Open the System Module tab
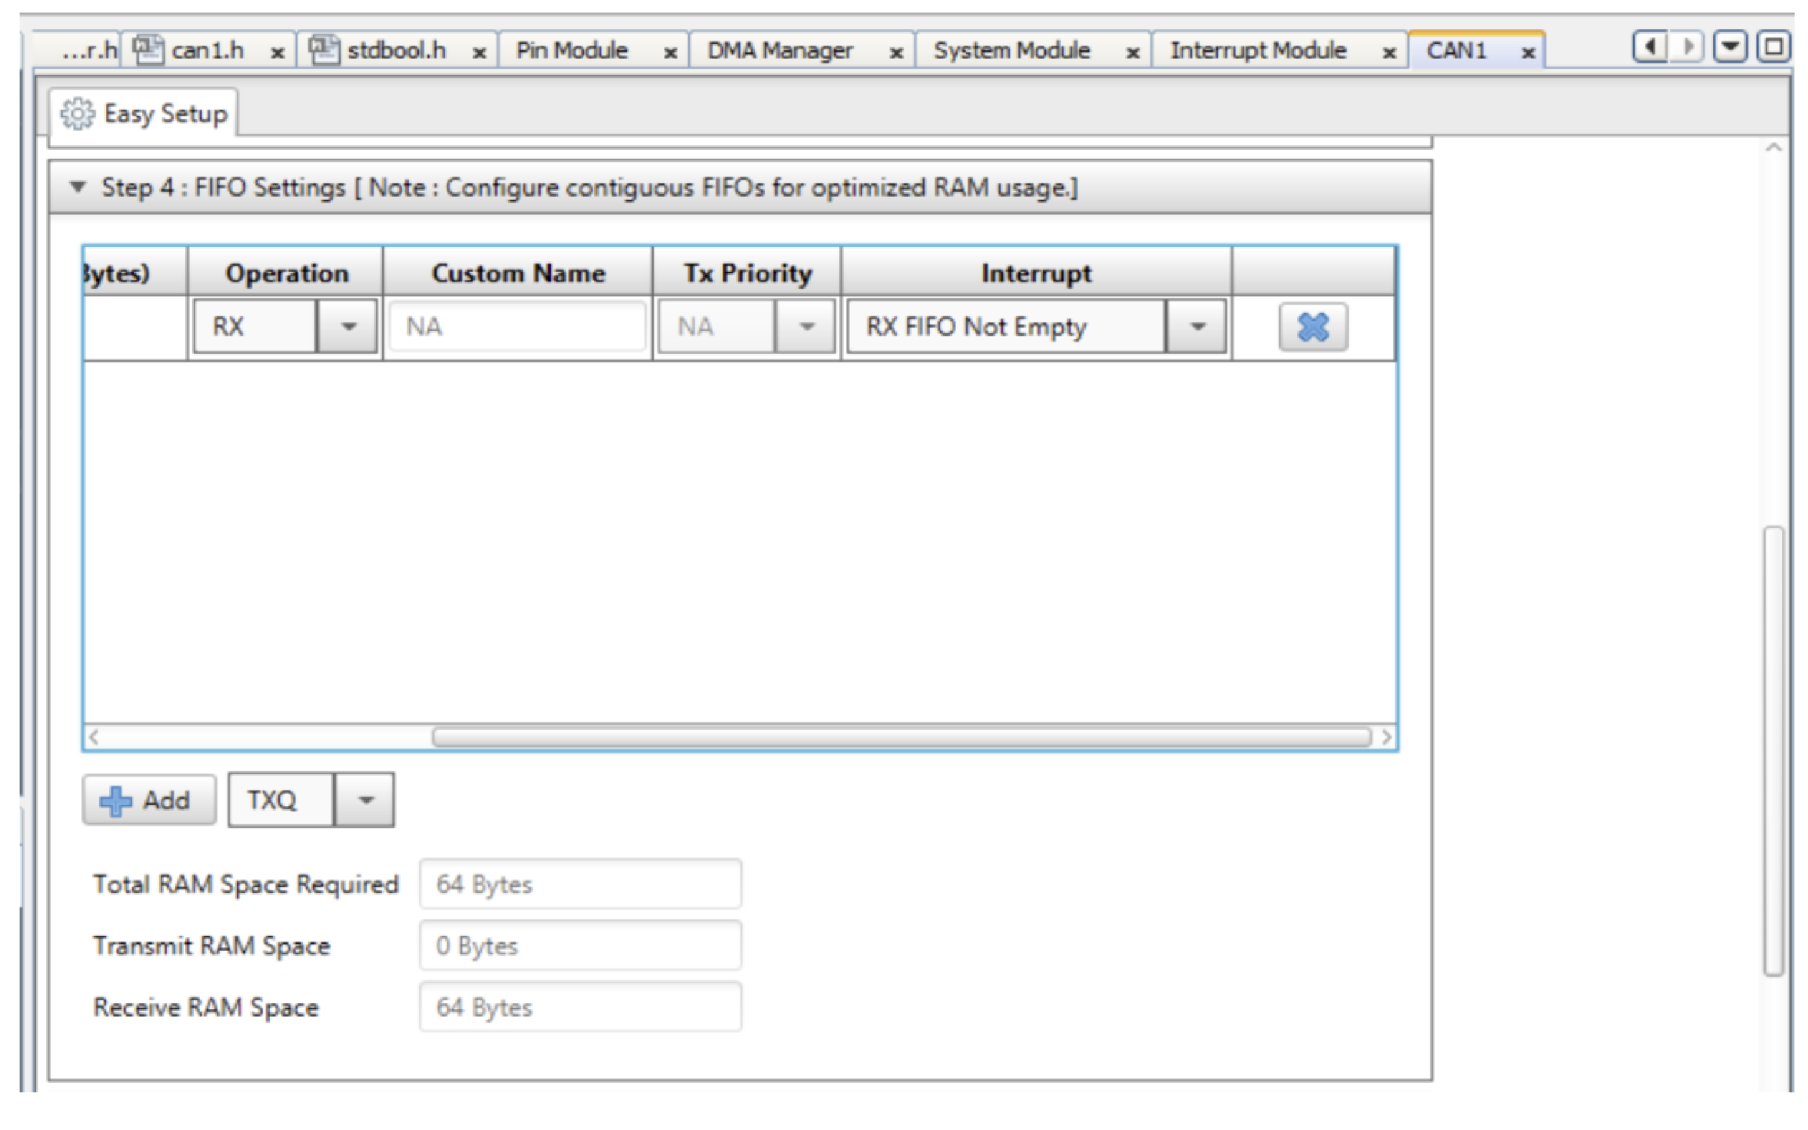 tap(1011, 49)
